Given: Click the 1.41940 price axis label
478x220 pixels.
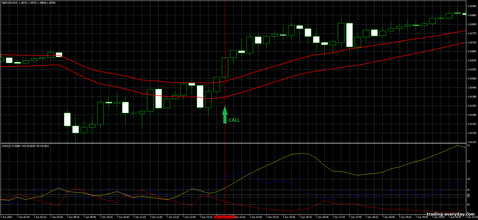Looking at the screenshot, I should tap(472, 6).
